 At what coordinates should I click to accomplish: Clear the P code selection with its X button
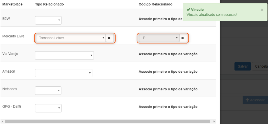183,38
